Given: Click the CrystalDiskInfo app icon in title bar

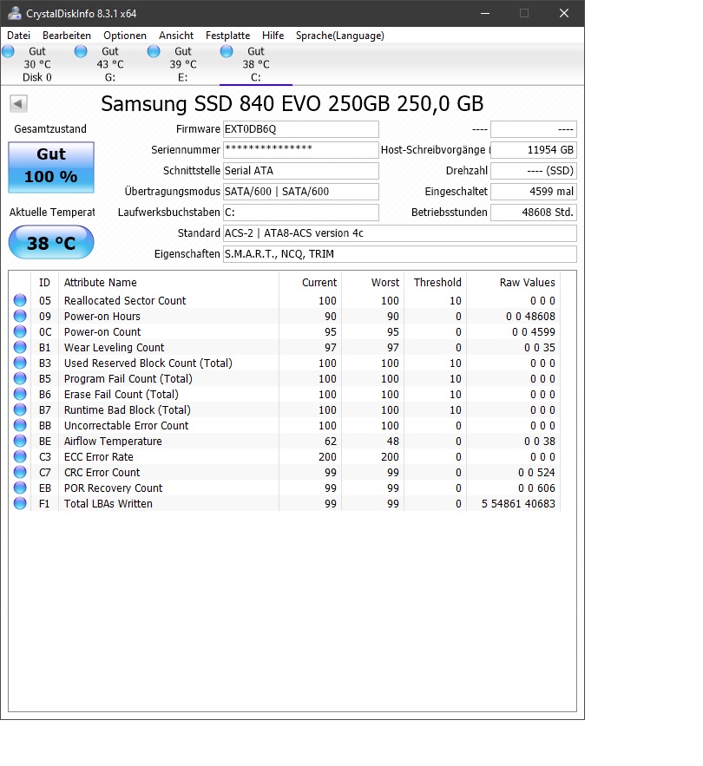Looking at the screenshot, I should (15, 13).
